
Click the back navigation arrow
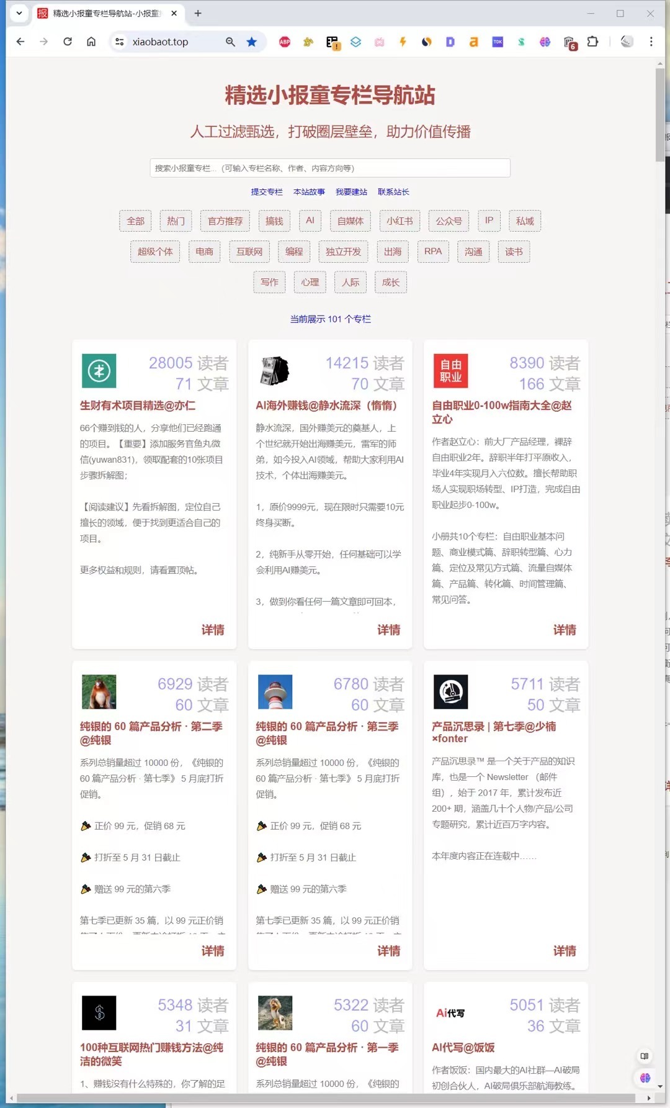20,42
